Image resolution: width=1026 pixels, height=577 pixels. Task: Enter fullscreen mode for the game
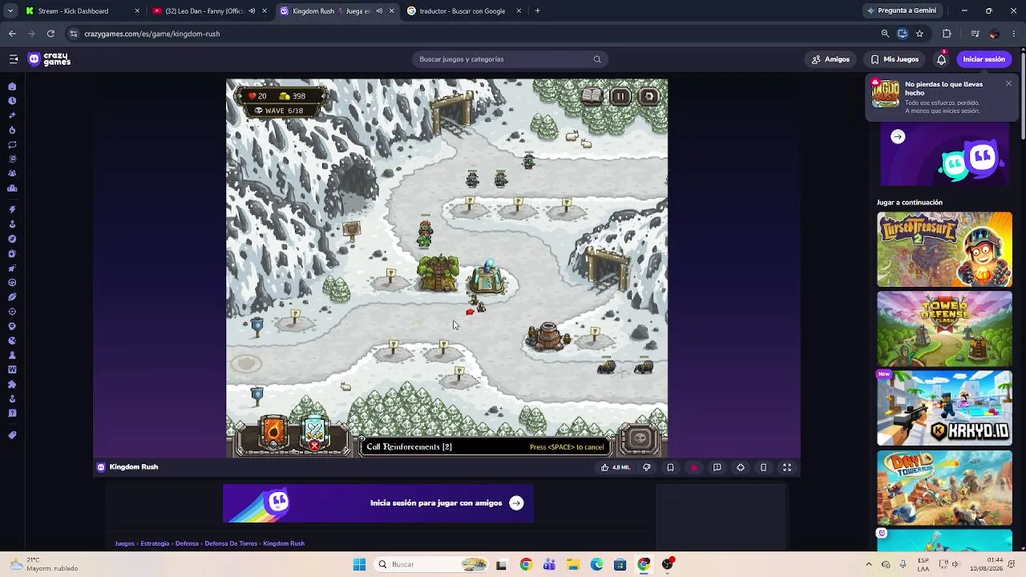(x=787, y=467)
